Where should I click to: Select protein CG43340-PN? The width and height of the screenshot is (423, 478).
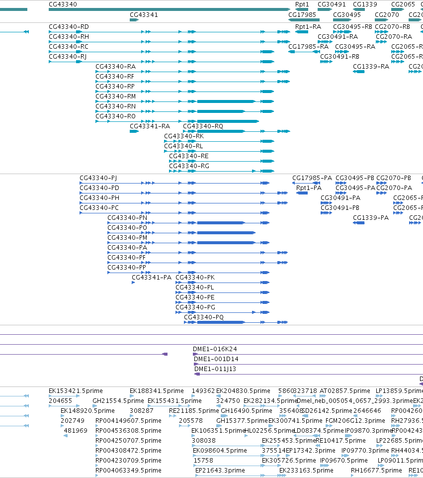(127, 218)
